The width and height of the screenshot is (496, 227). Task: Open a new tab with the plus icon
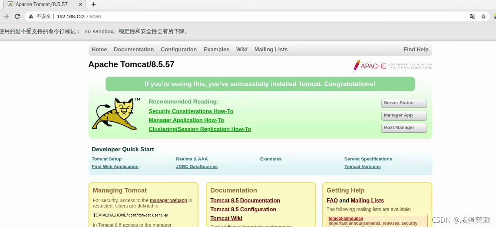[x=93, y=5]
